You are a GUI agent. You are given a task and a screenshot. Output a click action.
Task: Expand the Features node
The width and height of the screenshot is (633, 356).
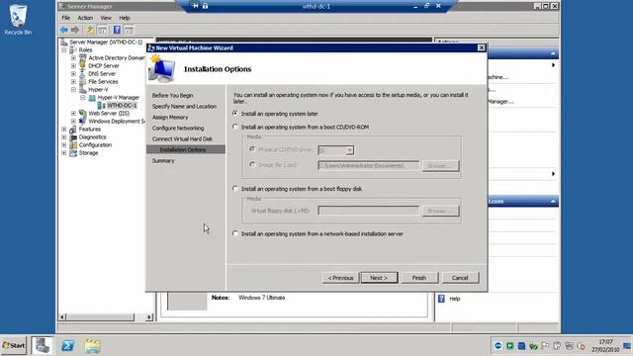(63, 130)
